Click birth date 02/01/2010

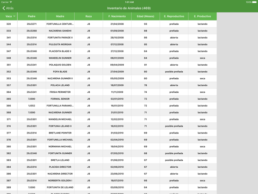117,99
